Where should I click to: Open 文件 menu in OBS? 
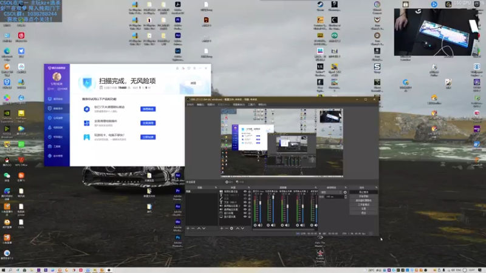pos(190,104)
